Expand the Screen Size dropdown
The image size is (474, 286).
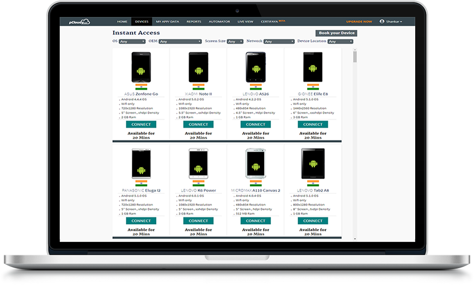(x=235, y=42)
